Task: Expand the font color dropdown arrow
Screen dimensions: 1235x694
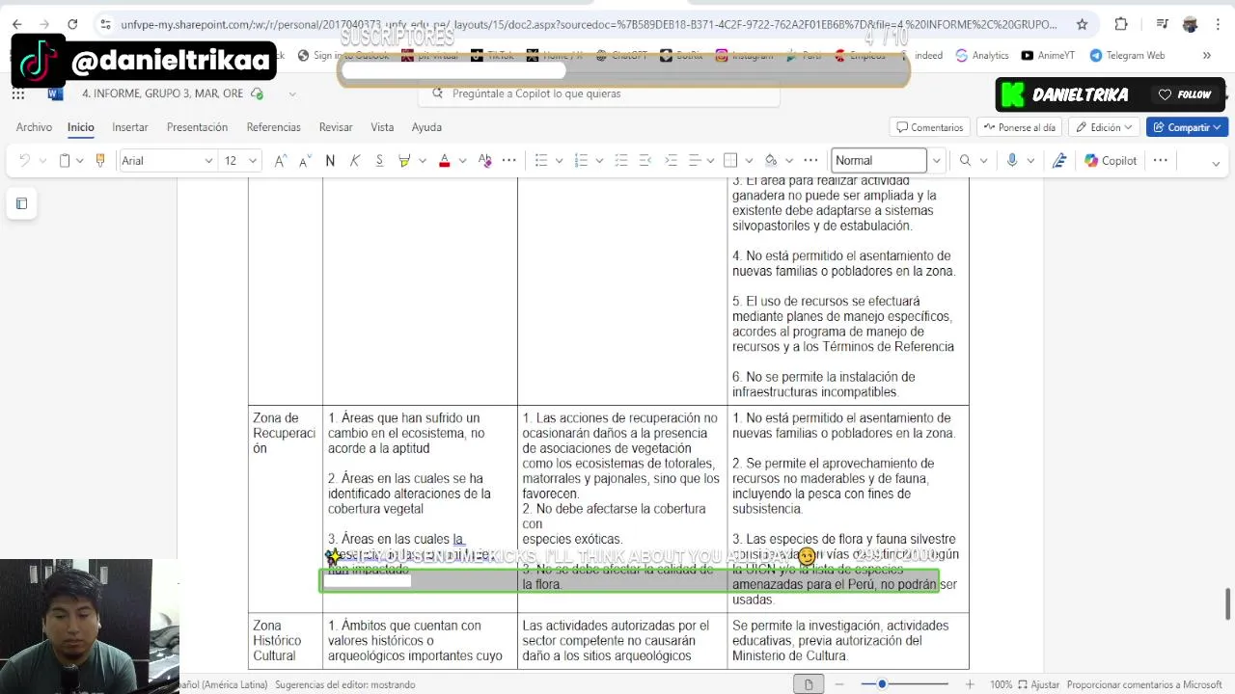Action: tap(462, 161)
